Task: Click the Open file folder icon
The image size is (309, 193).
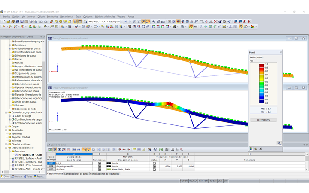Action: point(8,21)
